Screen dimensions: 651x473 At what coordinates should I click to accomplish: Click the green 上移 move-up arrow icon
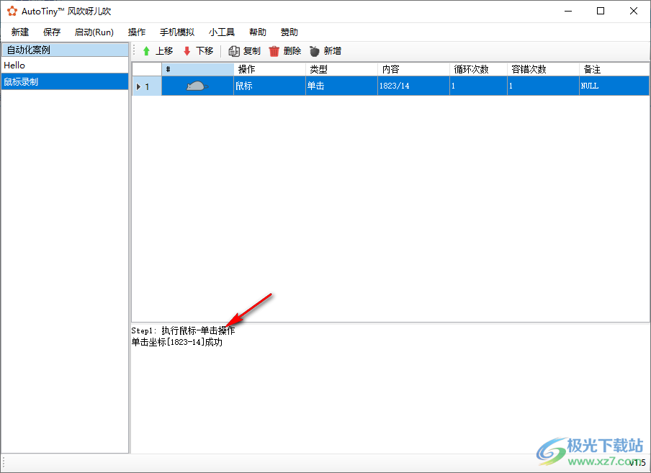click(x=147, y=50)
